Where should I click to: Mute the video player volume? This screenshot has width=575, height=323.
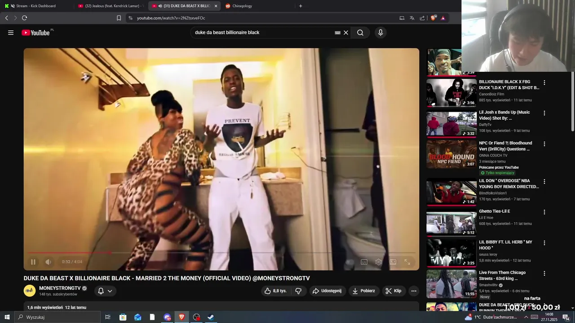point(48,262)
